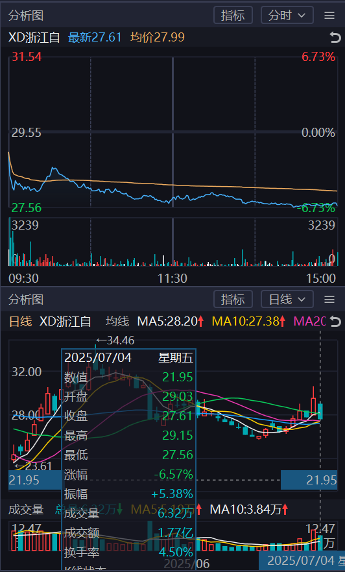The width and height of the screenshot is (345, 572).
Task: Click the 成交量 volume indicator label
Action: point(26,509)
